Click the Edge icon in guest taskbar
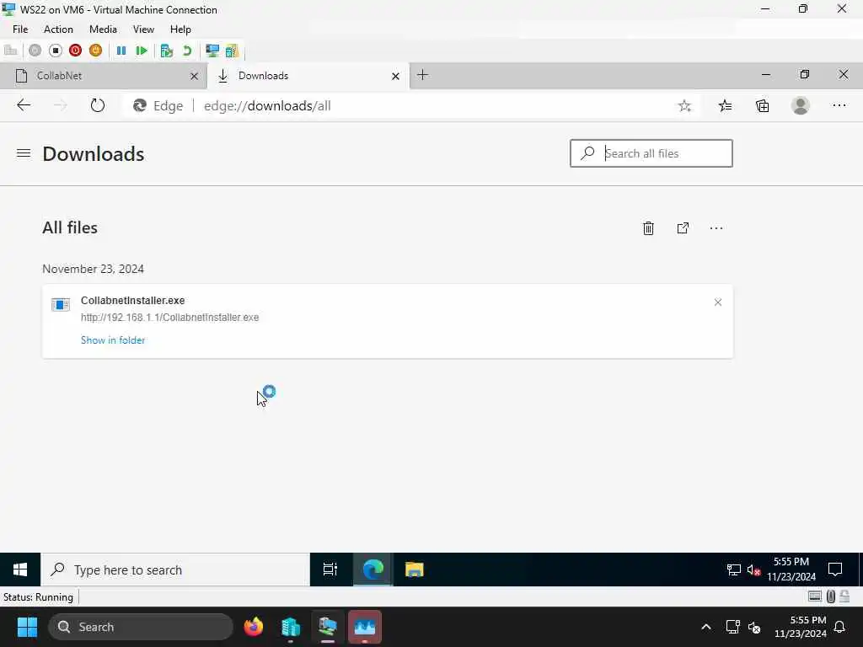This screenshot has height=647, width=863. (x=373, y=569)
